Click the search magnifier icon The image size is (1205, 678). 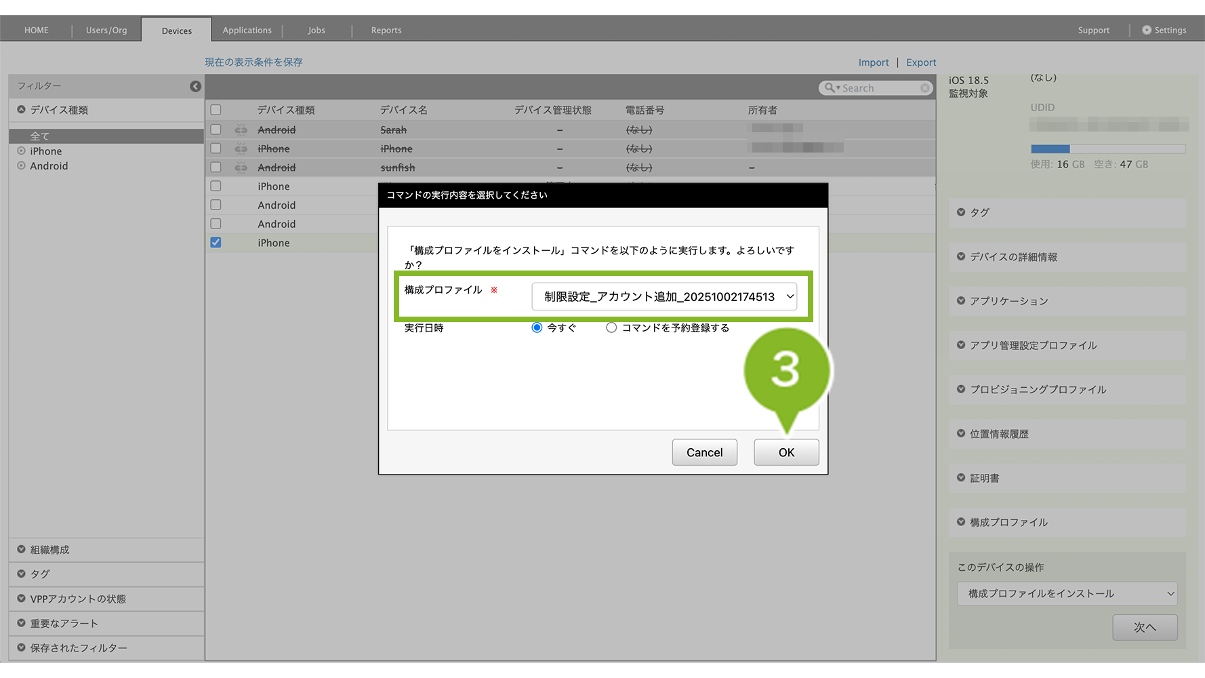pyautogui.click(x=829, y=88)
